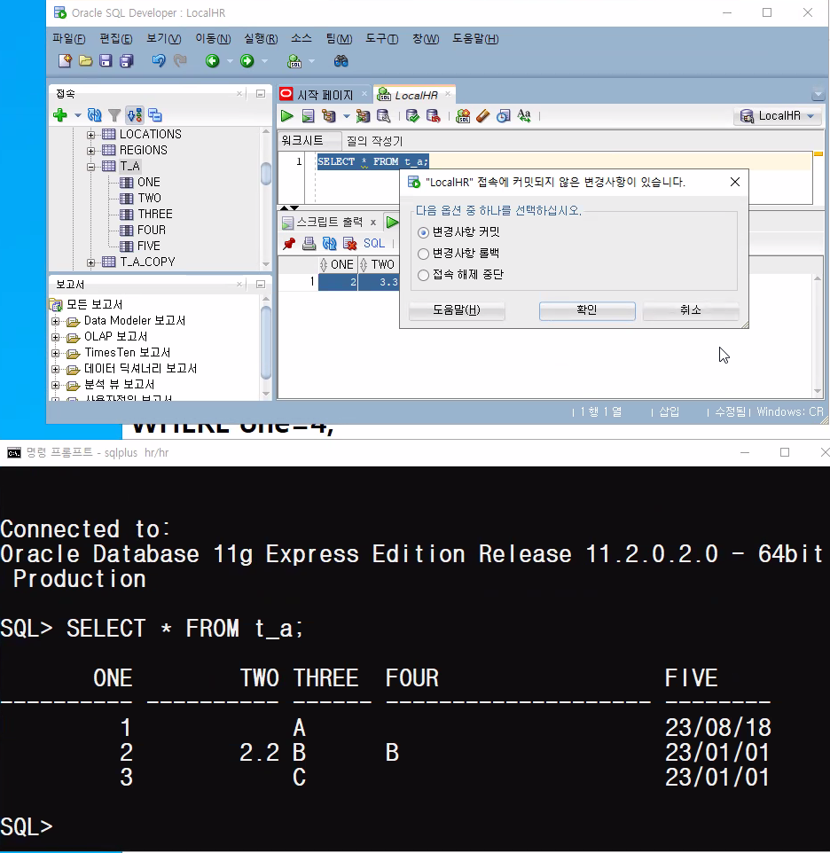
Task: Click the 도움말(H) button in dialog
Action: (x=457, y=310)
